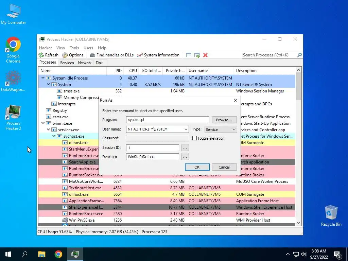Switch to the Services tab

pyautogui.click(x=67, y=63)
